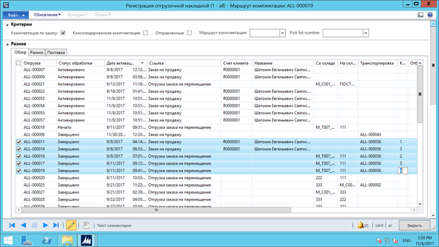
Task: Click the UAH currency status entry
Action: coord(379,225)
